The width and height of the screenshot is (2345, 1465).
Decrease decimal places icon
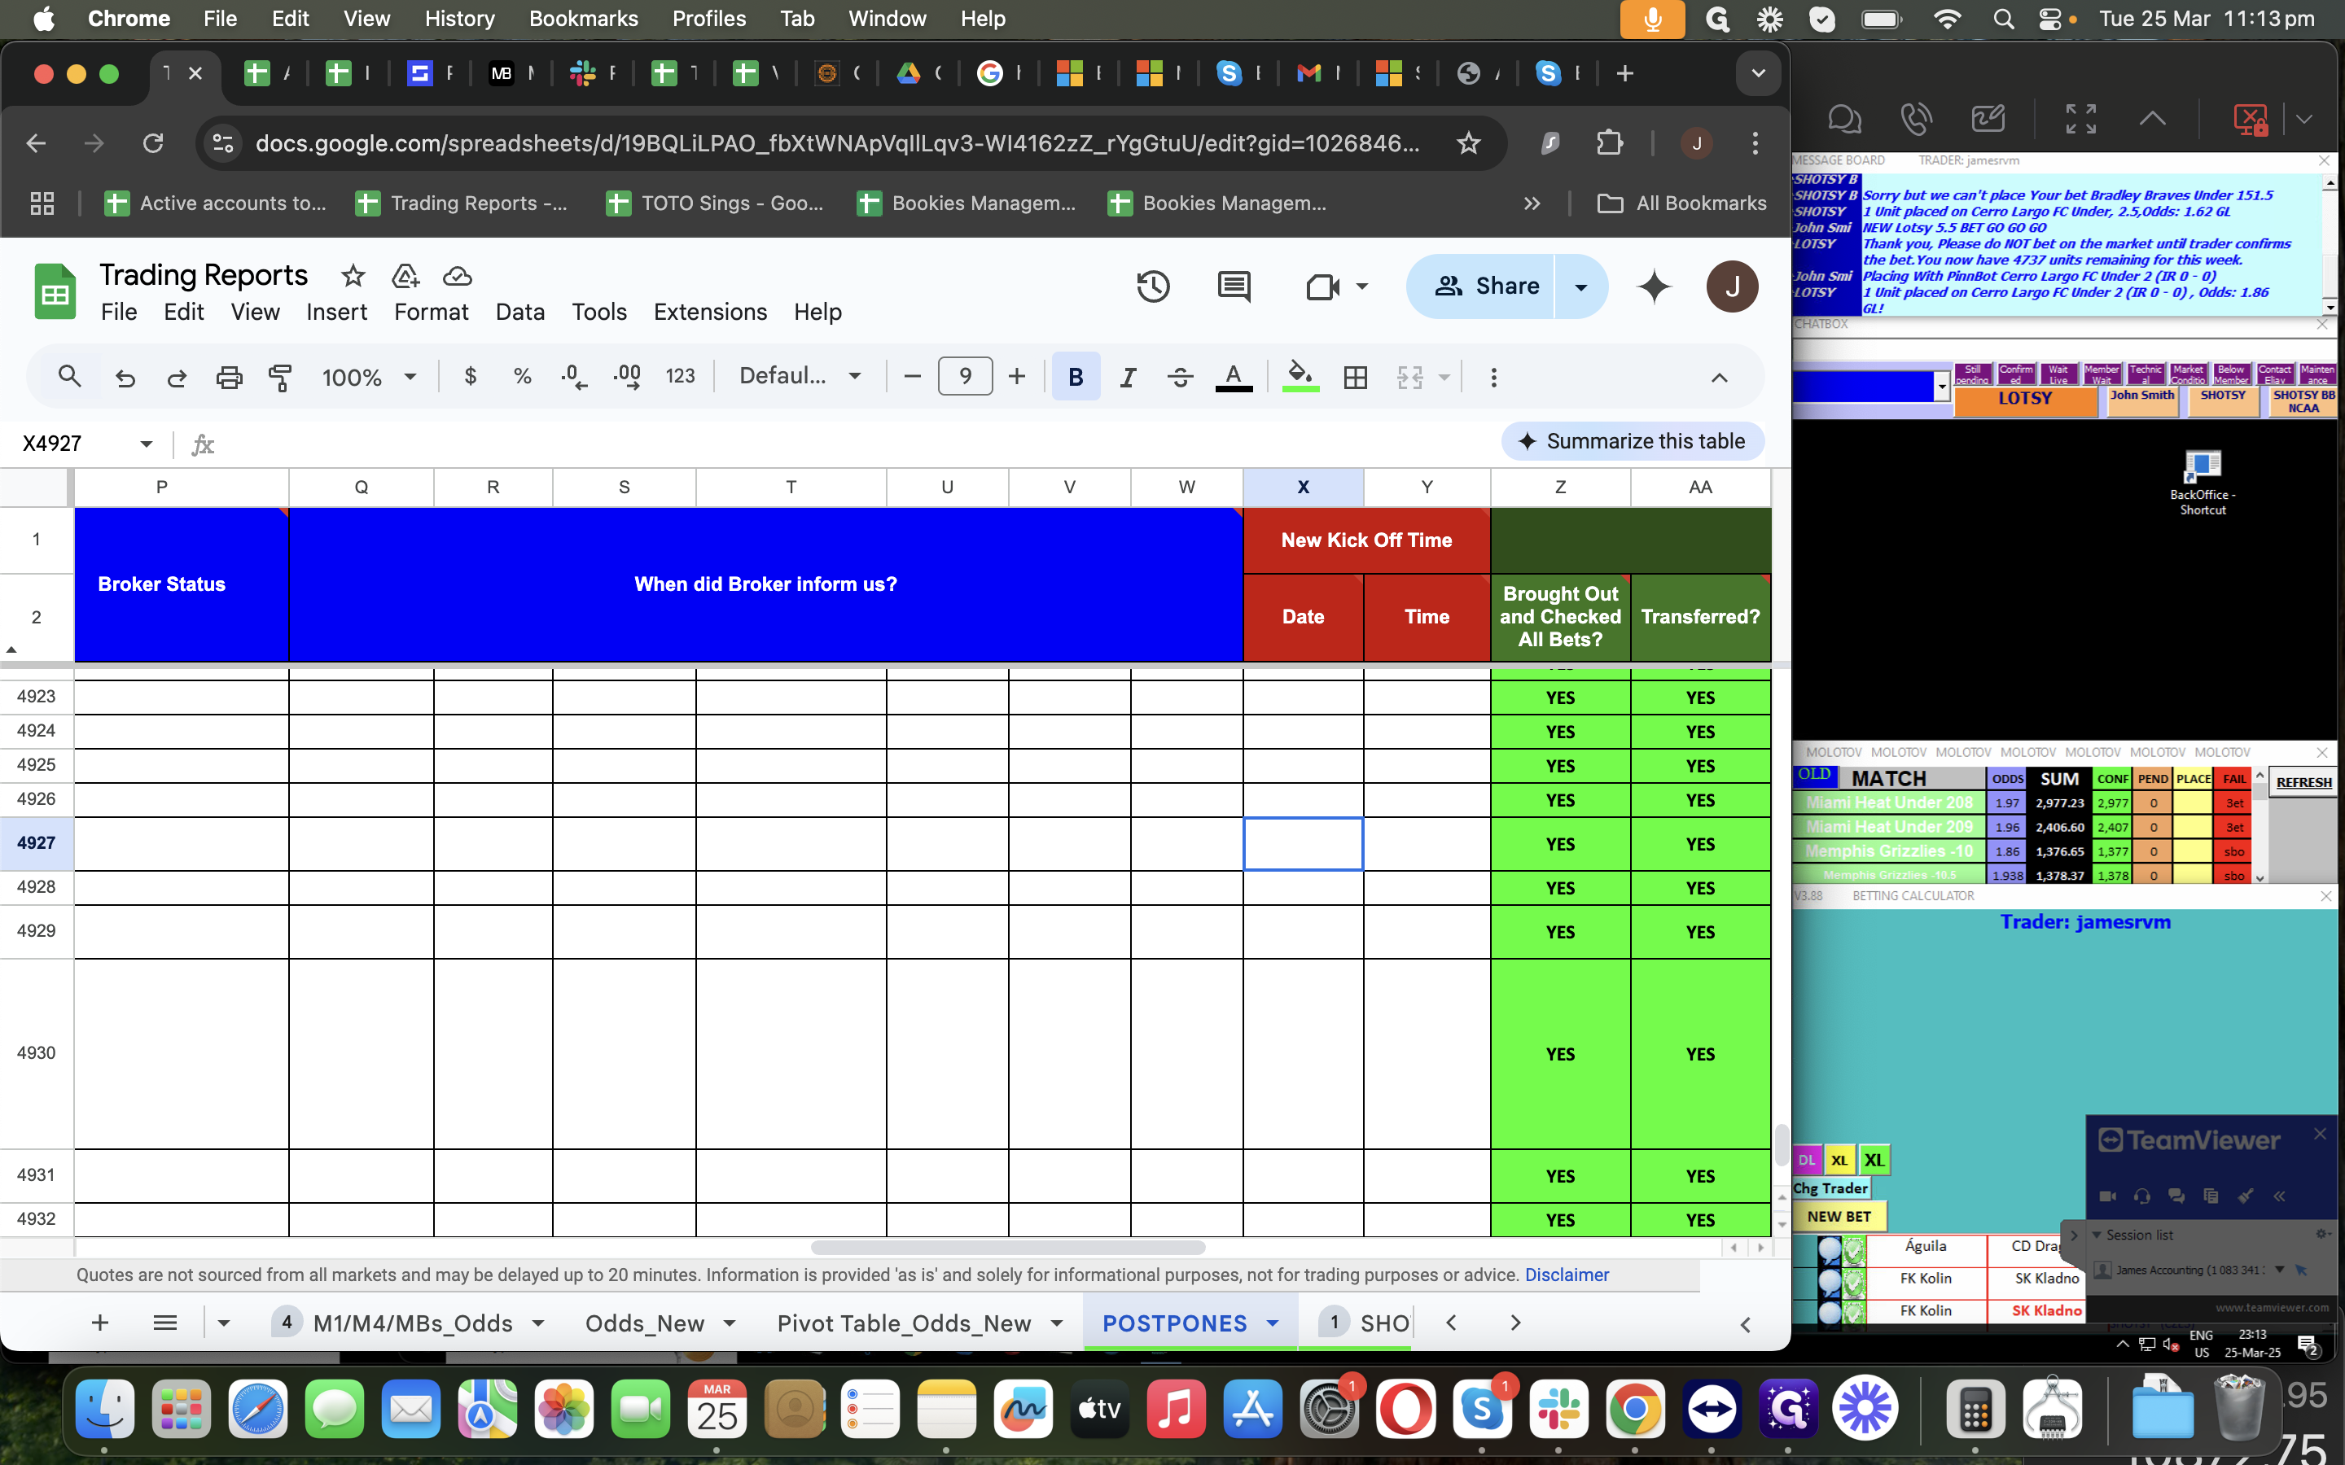pyautogui.click(x=574, y=376)
